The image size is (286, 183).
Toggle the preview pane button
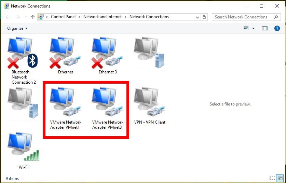265,28
